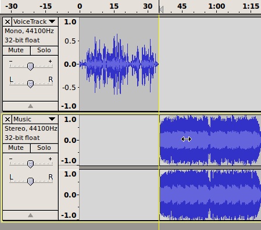Click the VoiceTrack pan slider handle
This screenshot has height=230, width=261.
point(30,84)
